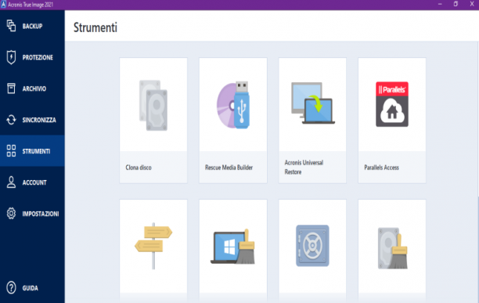Open the signpost tool icon
The width and height of the screenshot is (479, 303).
coord(153,246)
